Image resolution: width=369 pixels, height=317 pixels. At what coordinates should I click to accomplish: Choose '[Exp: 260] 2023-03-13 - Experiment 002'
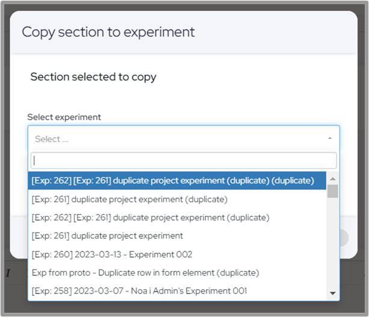pos(112,254)
